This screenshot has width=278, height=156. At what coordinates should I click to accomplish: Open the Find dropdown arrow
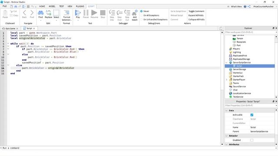[x=40, y=20]
